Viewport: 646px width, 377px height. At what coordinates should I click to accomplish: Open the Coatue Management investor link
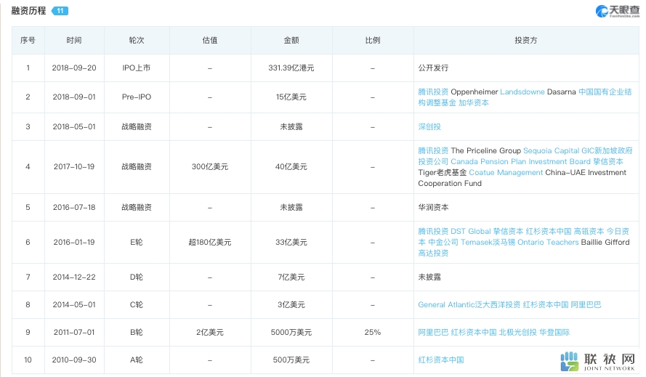506,172
